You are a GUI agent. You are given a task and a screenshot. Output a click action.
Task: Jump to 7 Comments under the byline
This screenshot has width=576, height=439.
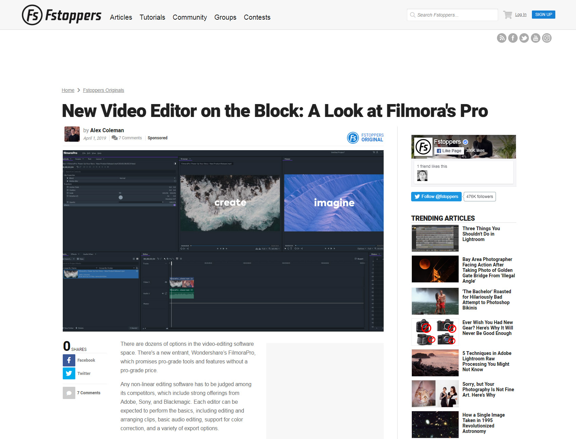(127, 138)
